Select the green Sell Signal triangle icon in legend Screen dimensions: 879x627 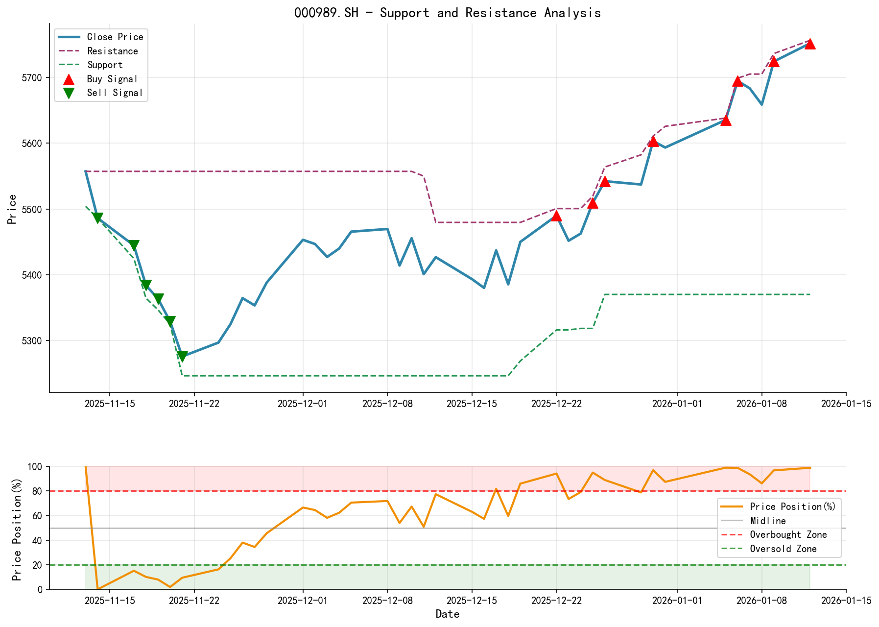coord(68,92)
